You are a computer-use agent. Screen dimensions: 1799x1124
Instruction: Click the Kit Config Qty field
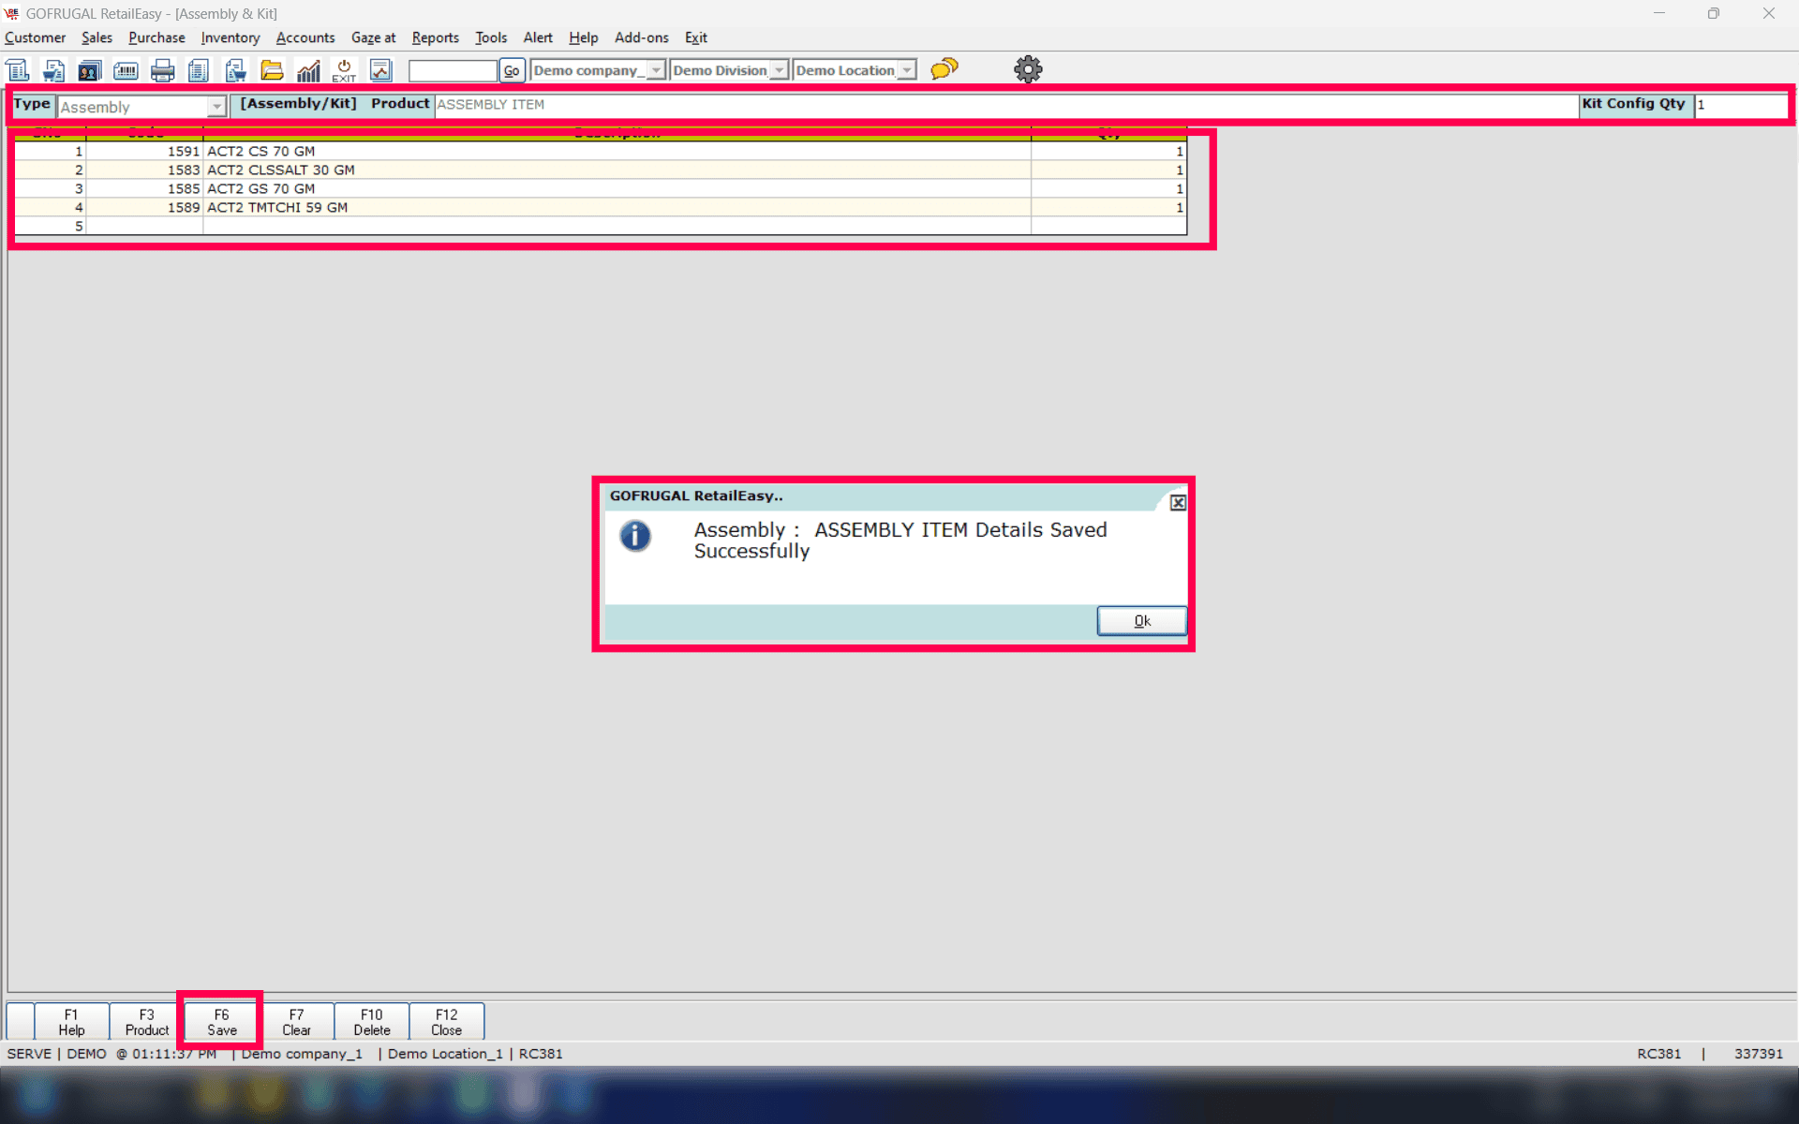pyautogui.click(x=1739, y=105)
